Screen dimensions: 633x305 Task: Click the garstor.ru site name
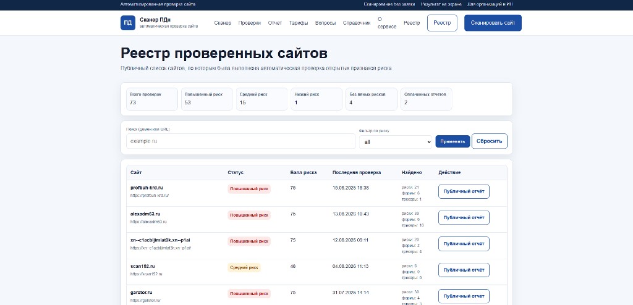[x=142, y=293]
